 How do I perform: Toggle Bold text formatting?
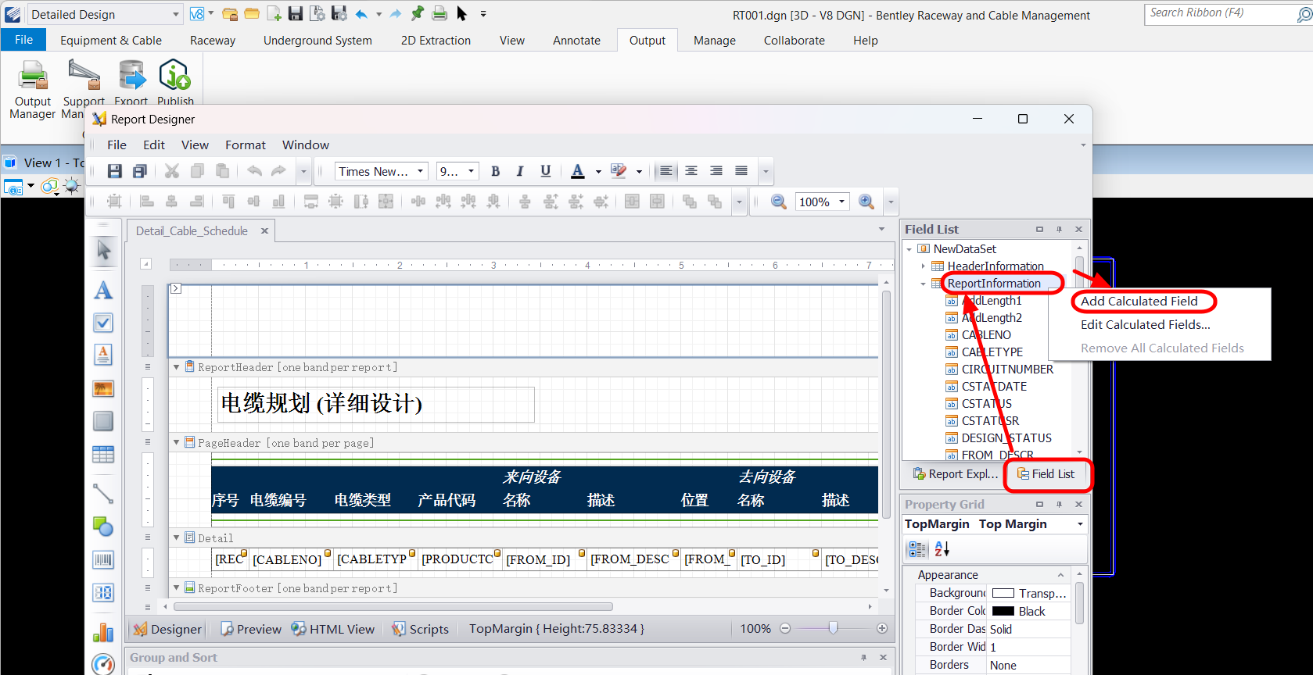(495, 171)
